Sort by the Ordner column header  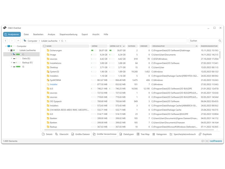click(144, 46)
